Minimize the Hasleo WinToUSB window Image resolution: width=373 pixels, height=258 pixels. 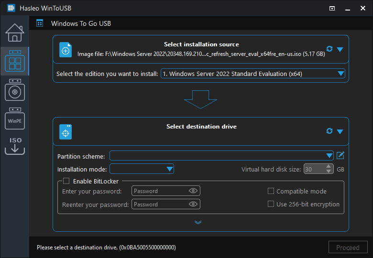(348, 9)
